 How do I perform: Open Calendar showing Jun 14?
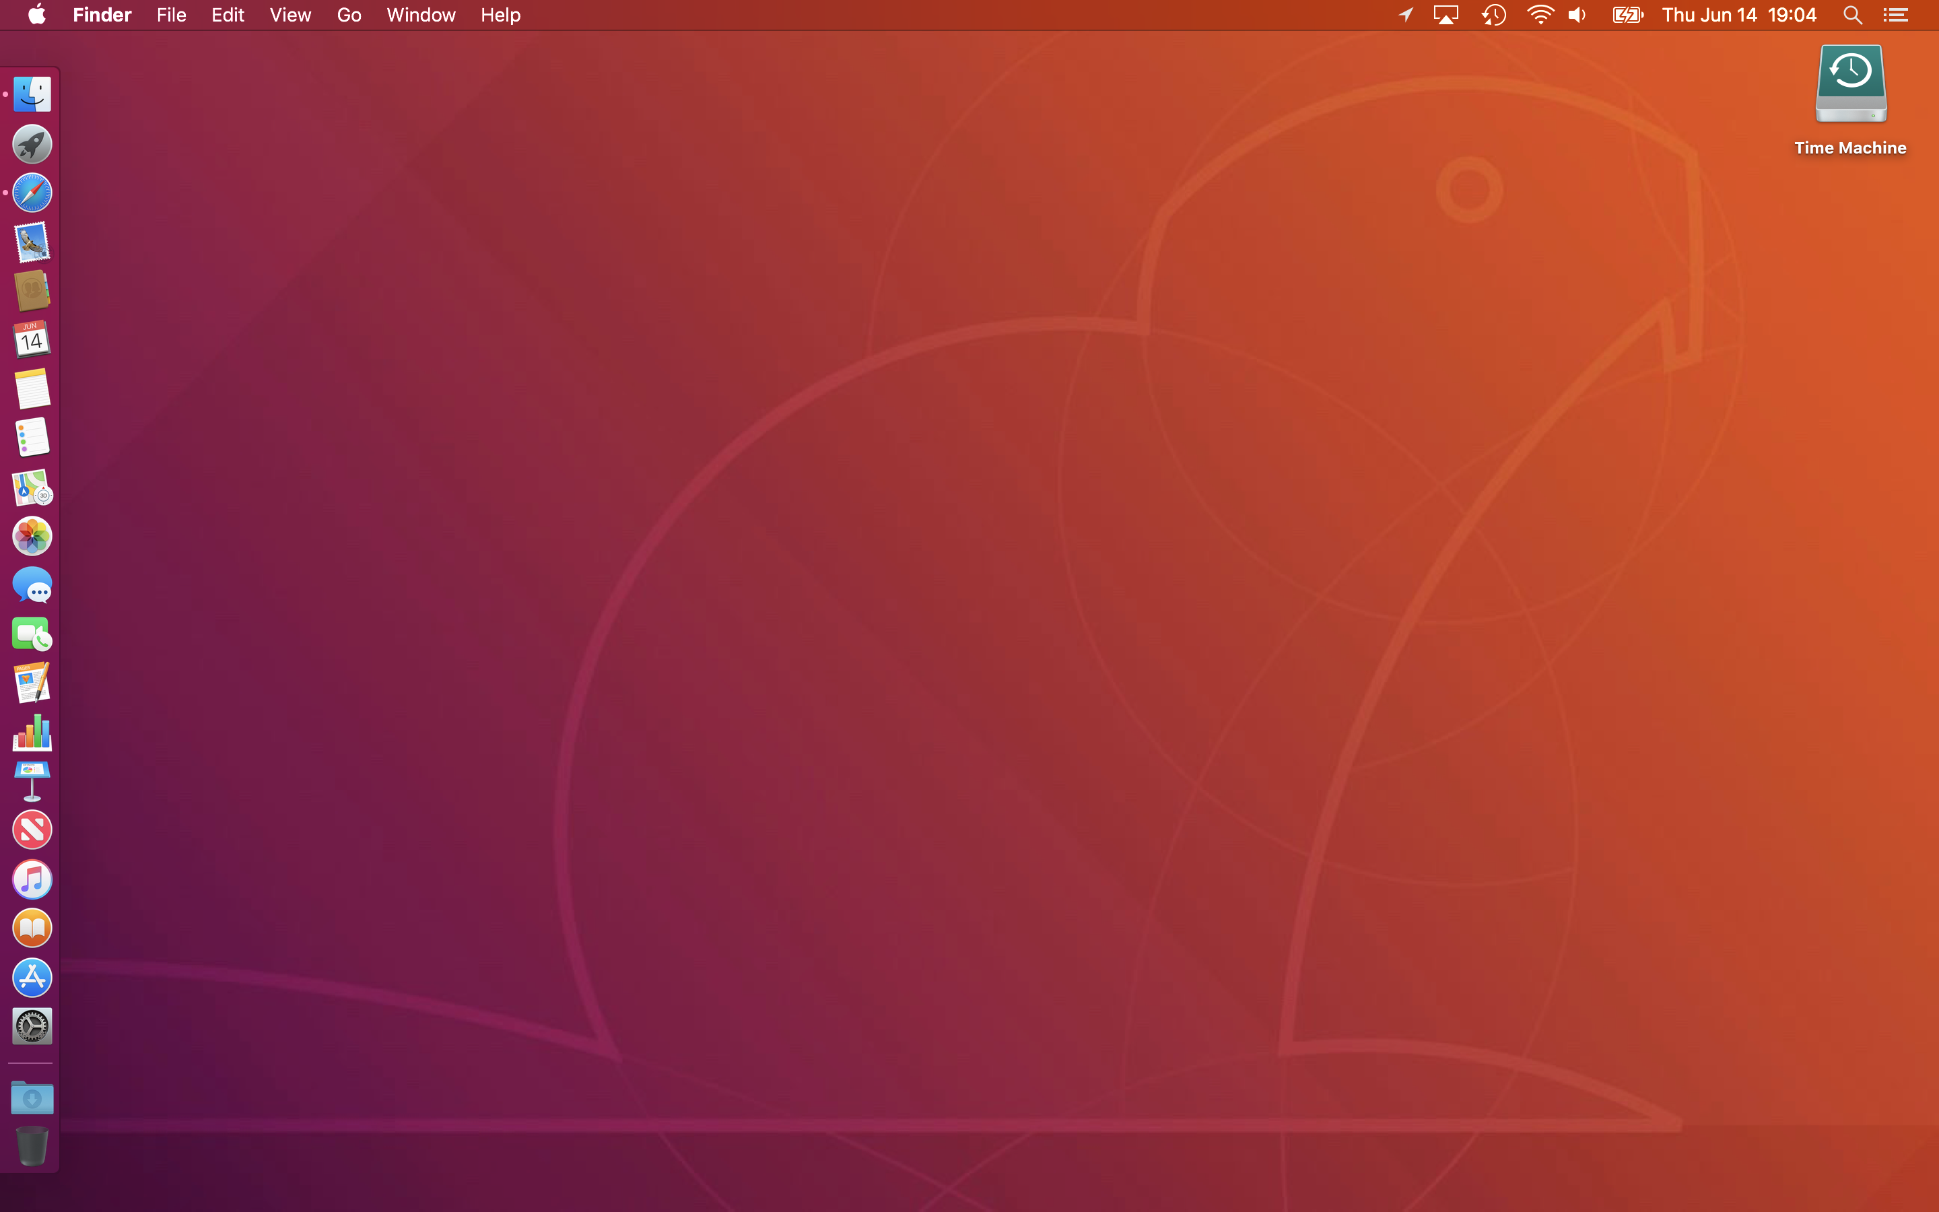point(32,340)
